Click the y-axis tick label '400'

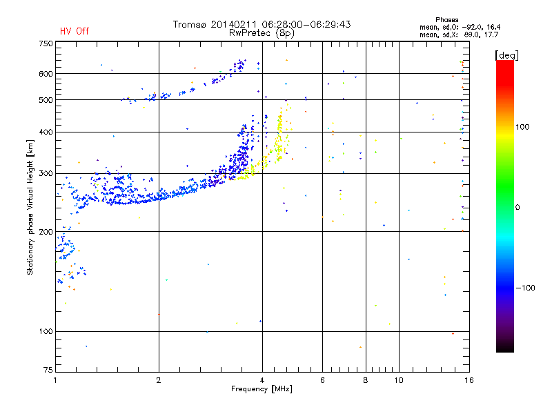click(46, 132)
